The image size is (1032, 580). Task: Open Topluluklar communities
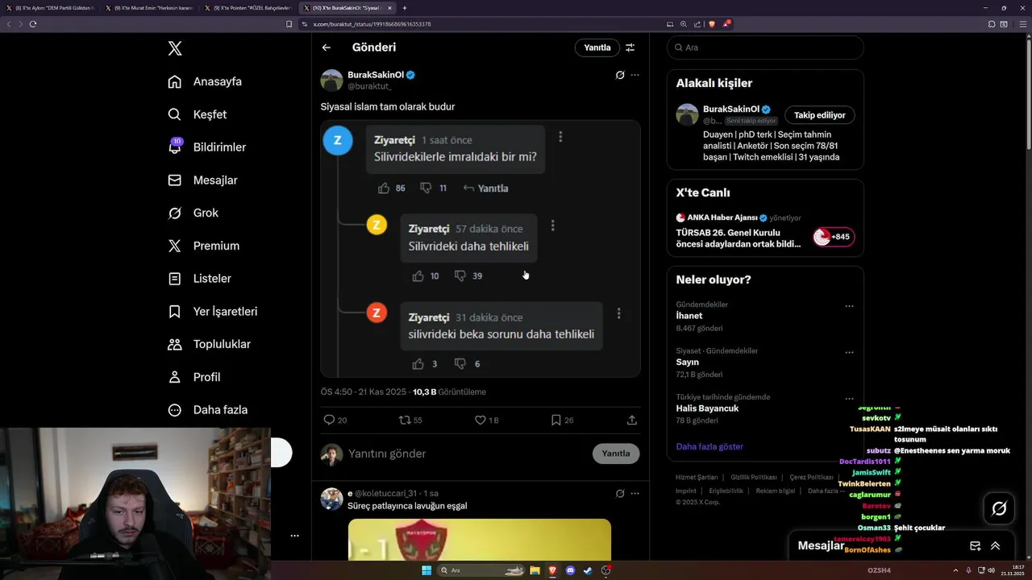209,344
